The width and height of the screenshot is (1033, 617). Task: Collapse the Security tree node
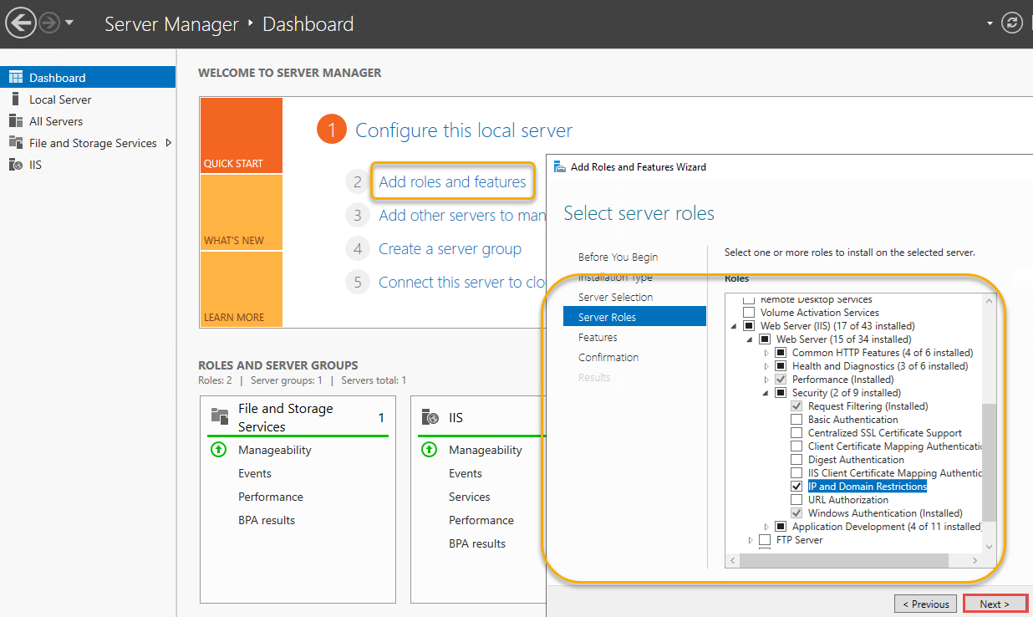coord(766,393)
